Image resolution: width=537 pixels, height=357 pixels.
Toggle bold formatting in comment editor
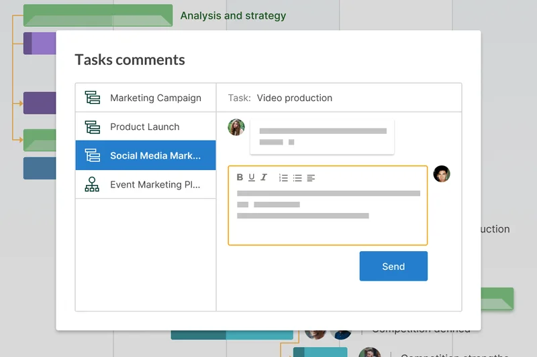[x=240, y=177]
